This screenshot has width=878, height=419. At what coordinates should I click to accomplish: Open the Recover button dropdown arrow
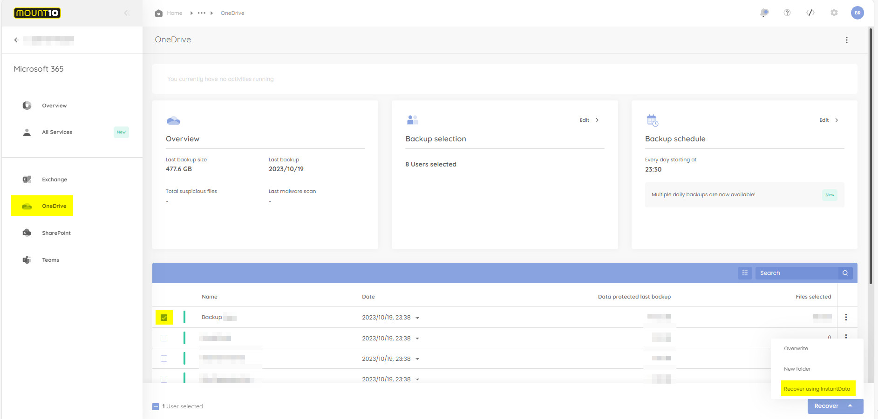pyautogui.click(x=850, y=406)
